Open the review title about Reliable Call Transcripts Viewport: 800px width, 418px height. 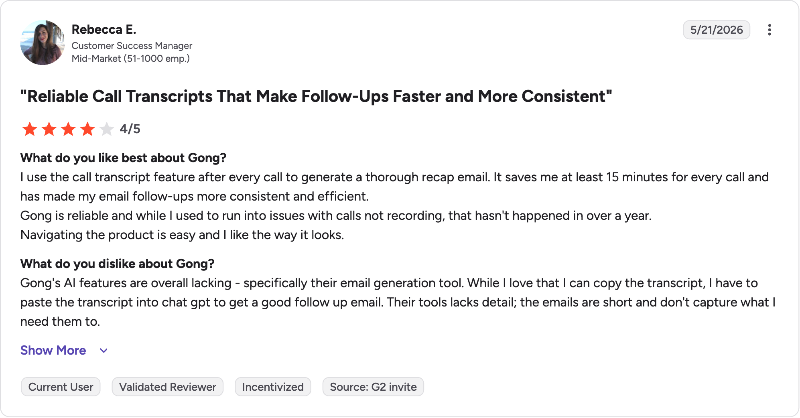point(316,96)
